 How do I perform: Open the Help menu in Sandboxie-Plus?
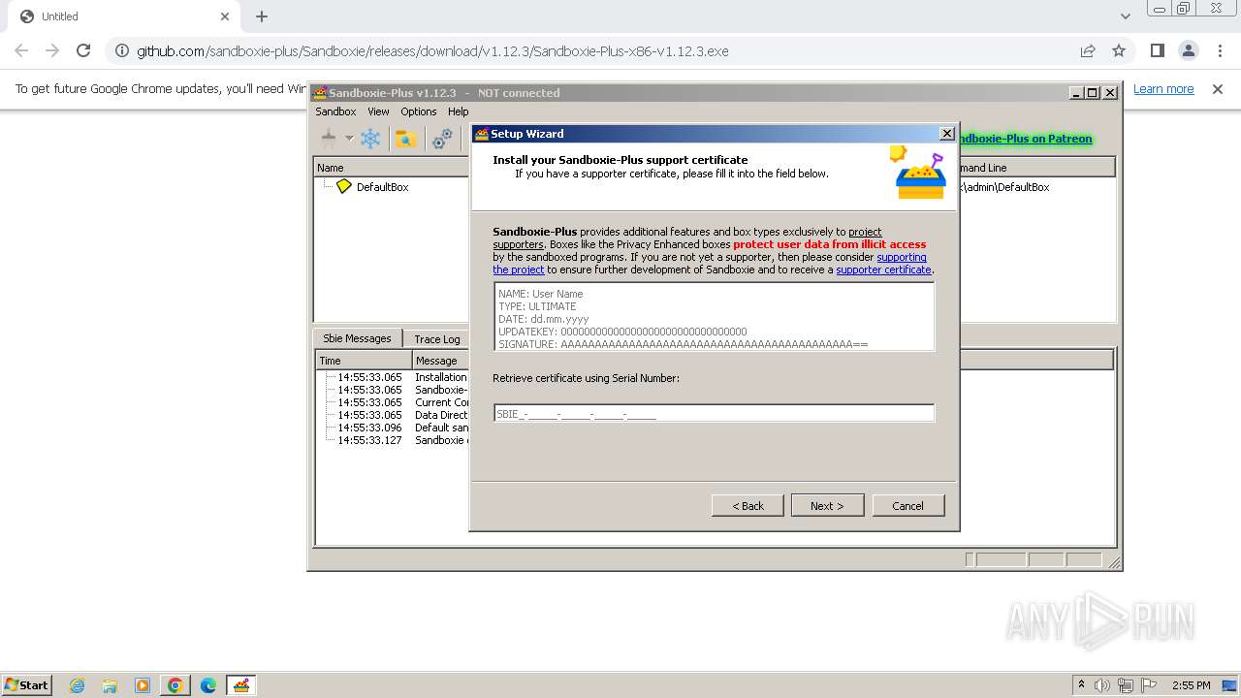pyautogui.click(x=459, y=111)
